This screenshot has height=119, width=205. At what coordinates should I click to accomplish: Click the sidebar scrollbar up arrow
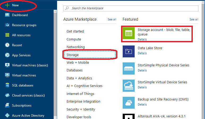pyautogui.click(x=55, y=11)
